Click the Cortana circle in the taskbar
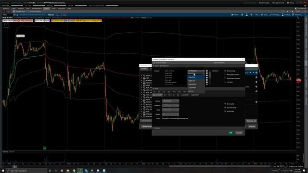Image resolution: width=308 pixels, height=173 pixels. pos(50,171)
